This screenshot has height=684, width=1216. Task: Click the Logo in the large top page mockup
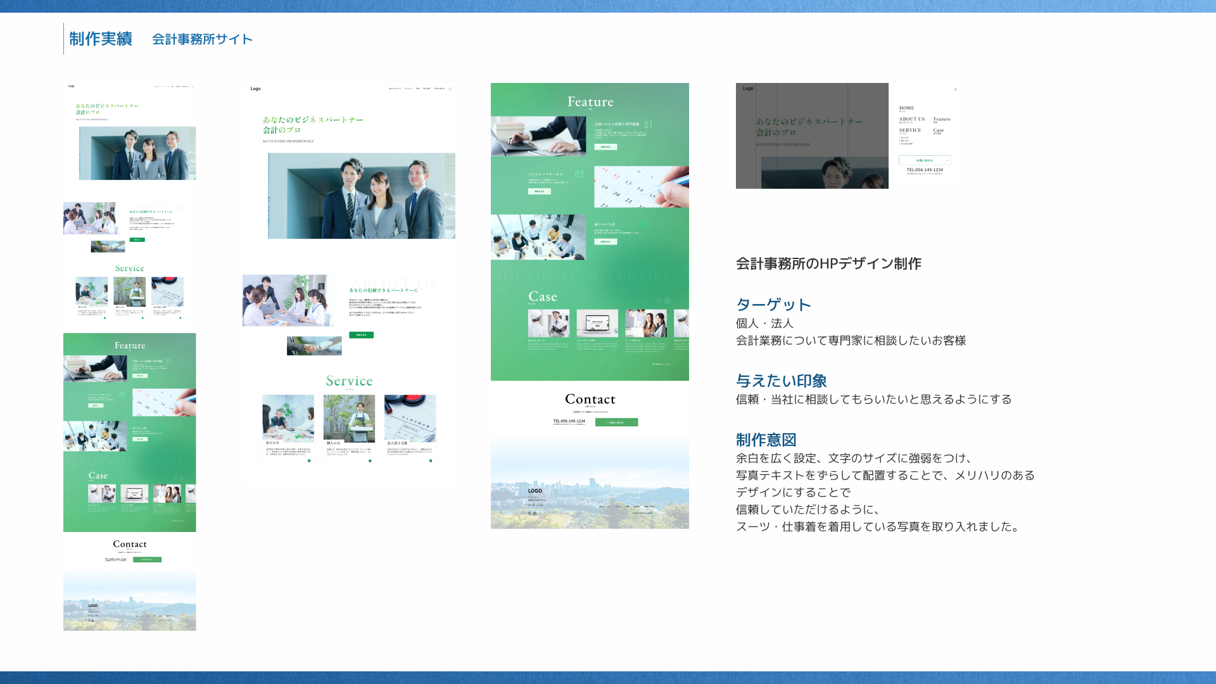click(255, 89)
